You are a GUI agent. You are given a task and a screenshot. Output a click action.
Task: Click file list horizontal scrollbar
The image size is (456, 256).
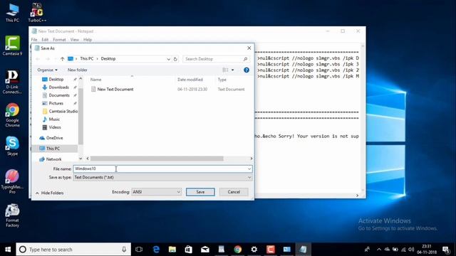[x=157, y=159]
